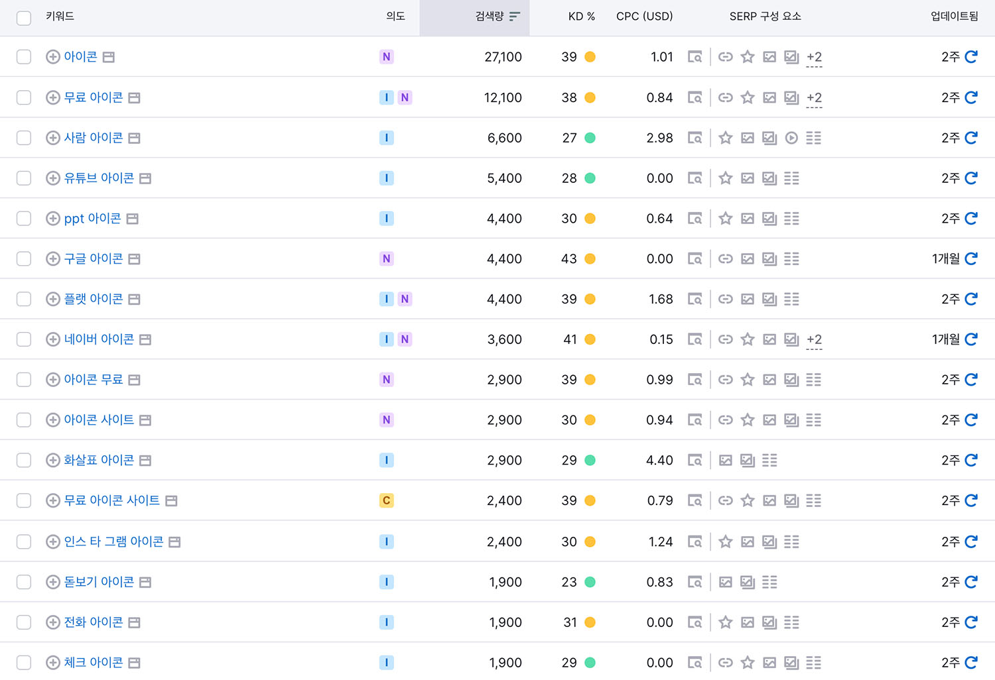Click CPC value 4.40
The image size is (995, 680).
(x=659, y=460)
